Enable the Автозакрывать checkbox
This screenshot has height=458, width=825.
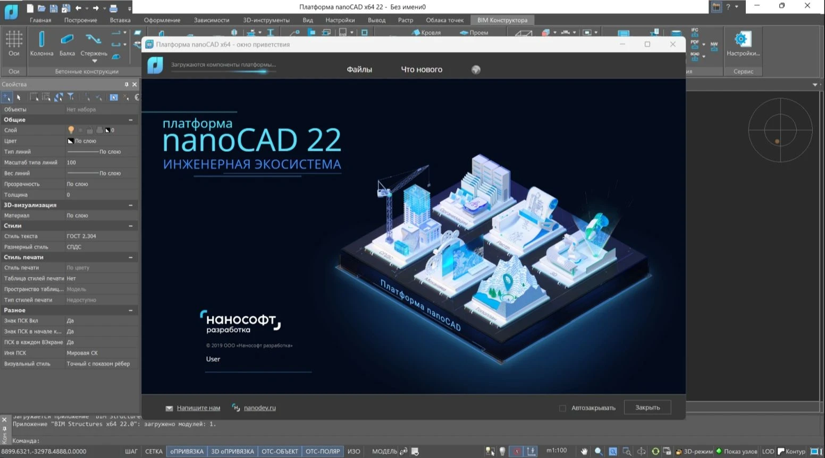click(562, 408)
